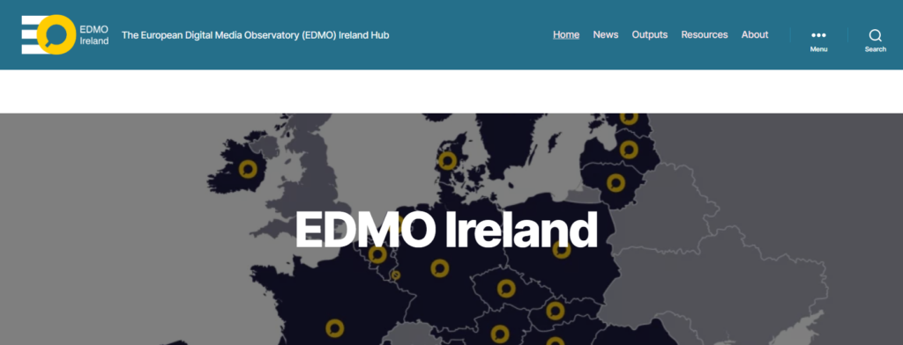Click the hub marker on Austria

pyautogui.click(x=499, y=334)
